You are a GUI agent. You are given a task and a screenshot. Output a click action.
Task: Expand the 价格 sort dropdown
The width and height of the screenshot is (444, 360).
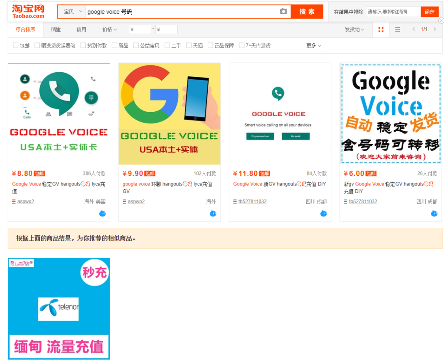(x=109, y=29)
